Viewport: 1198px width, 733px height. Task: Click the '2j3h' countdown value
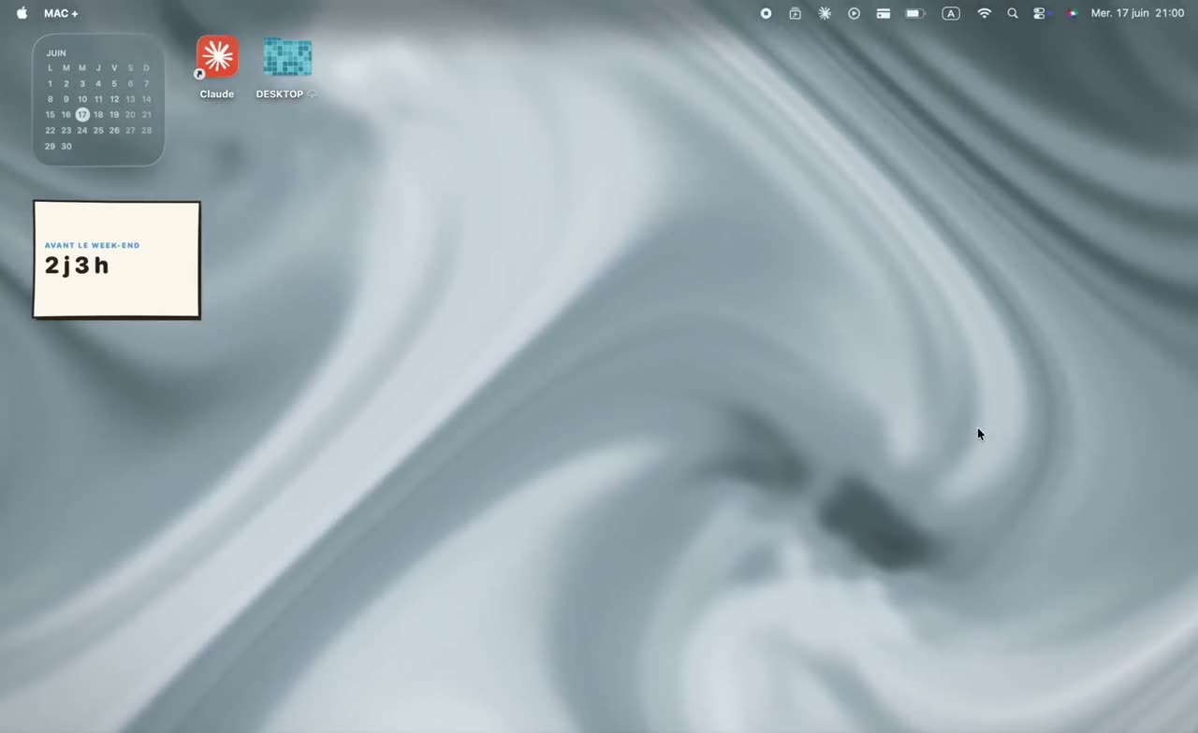(77, 266)
